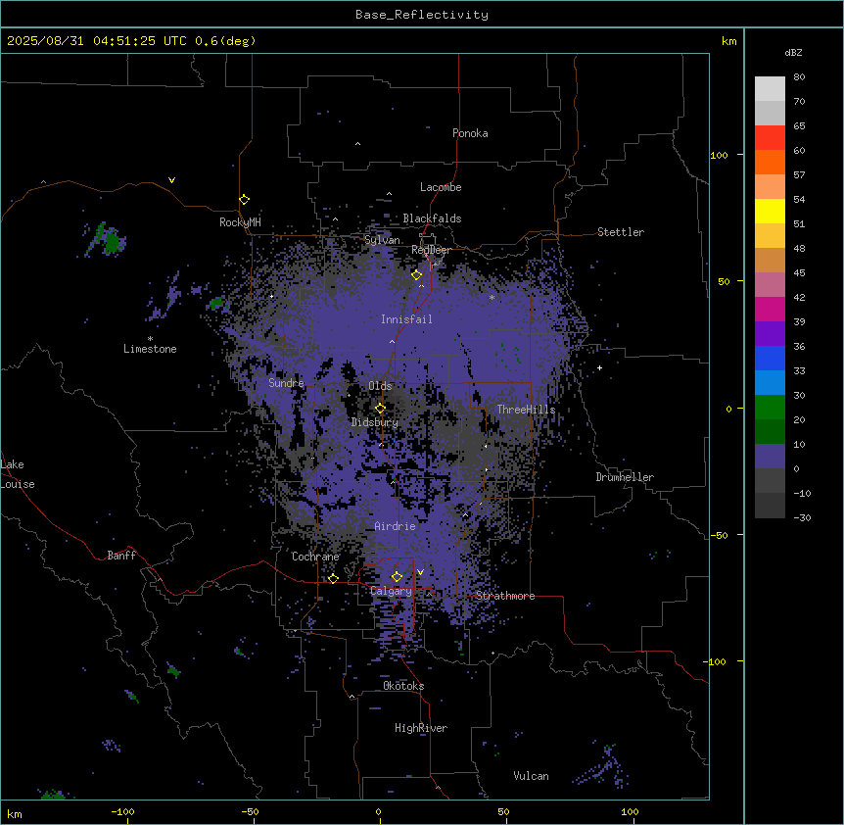Click the yellow diamond marker near Olds
The height and width of the screenshot is (825, 844).
coord(380,409)
